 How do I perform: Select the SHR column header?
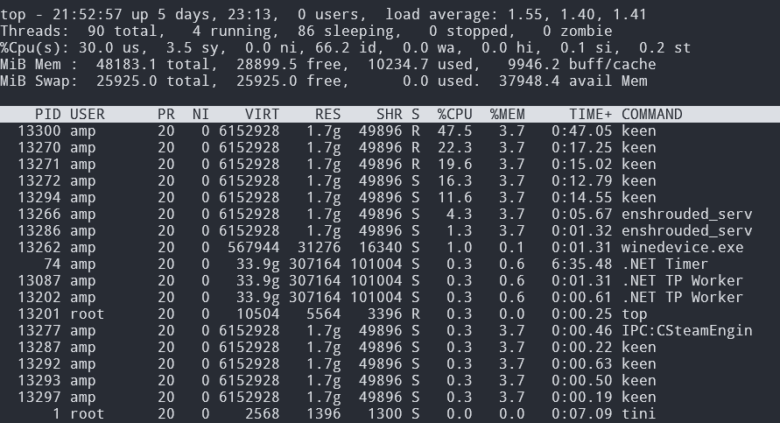[x=389, y=114]
